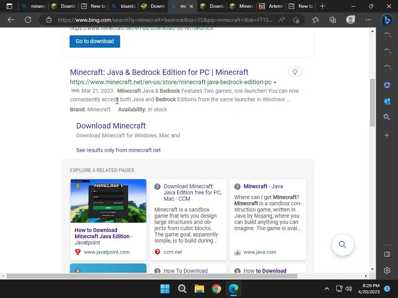Open Download Minecraft: Java Edition CCM link

tap(192, 192)
